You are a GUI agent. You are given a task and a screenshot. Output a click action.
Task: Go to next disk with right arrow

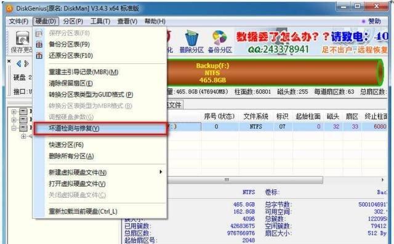pyautogui.click(x=26, y=64)
